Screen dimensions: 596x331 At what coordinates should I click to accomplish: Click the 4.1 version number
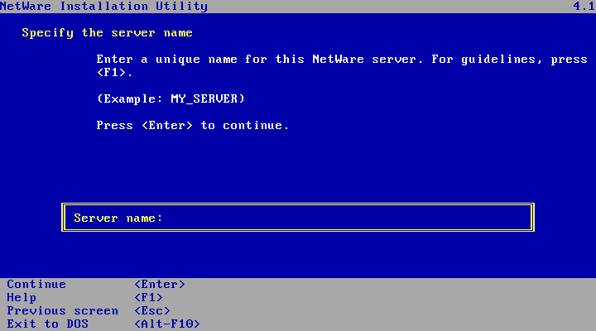coord(584,6)
